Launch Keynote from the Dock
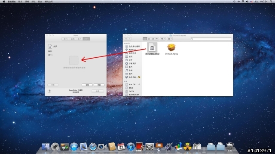 (x=159, y=147)
